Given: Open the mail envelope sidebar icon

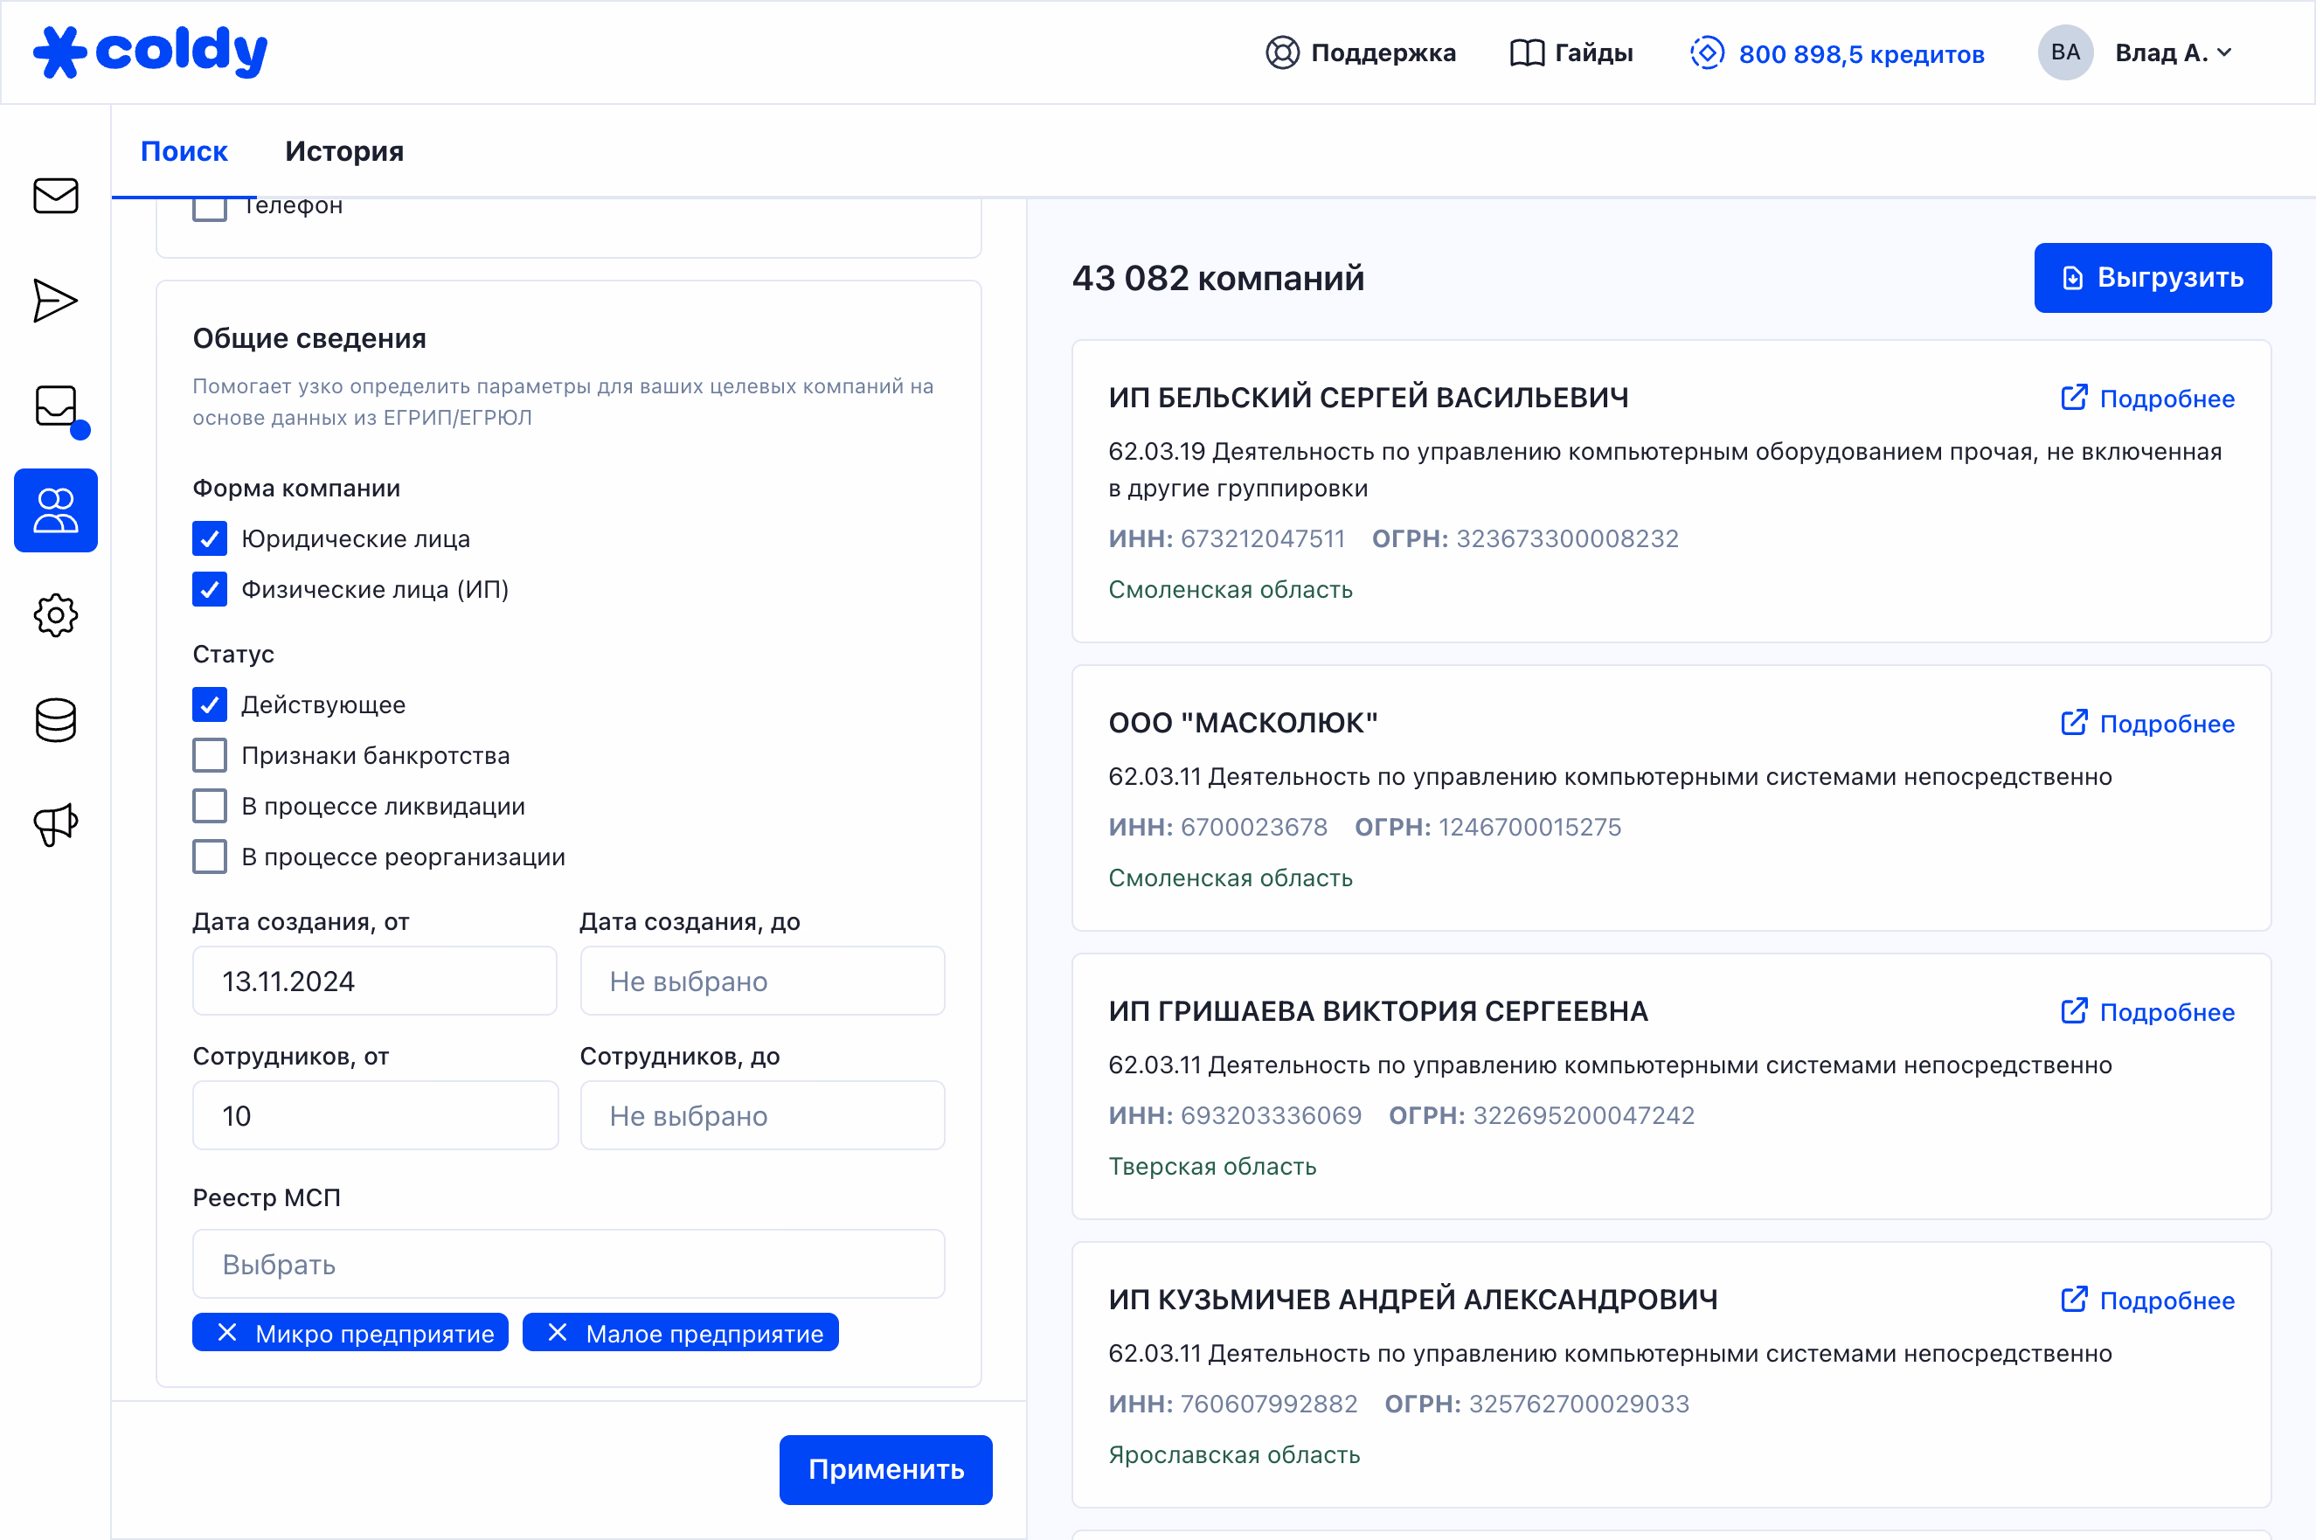Looking at the screenshot, I should (x=55, y=196).
